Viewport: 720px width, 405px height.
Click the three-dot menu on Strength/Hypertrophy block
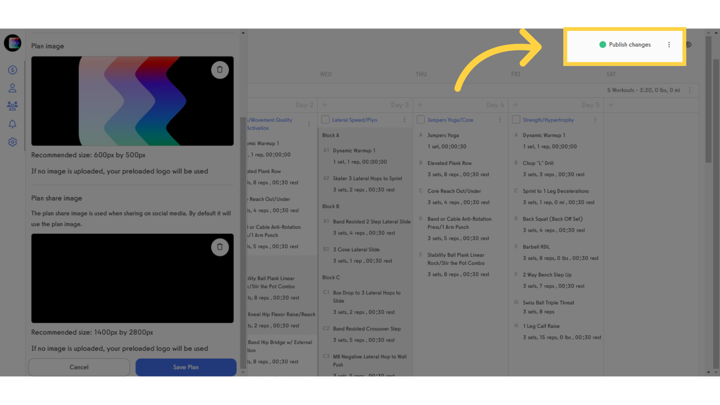coord(596,120)
